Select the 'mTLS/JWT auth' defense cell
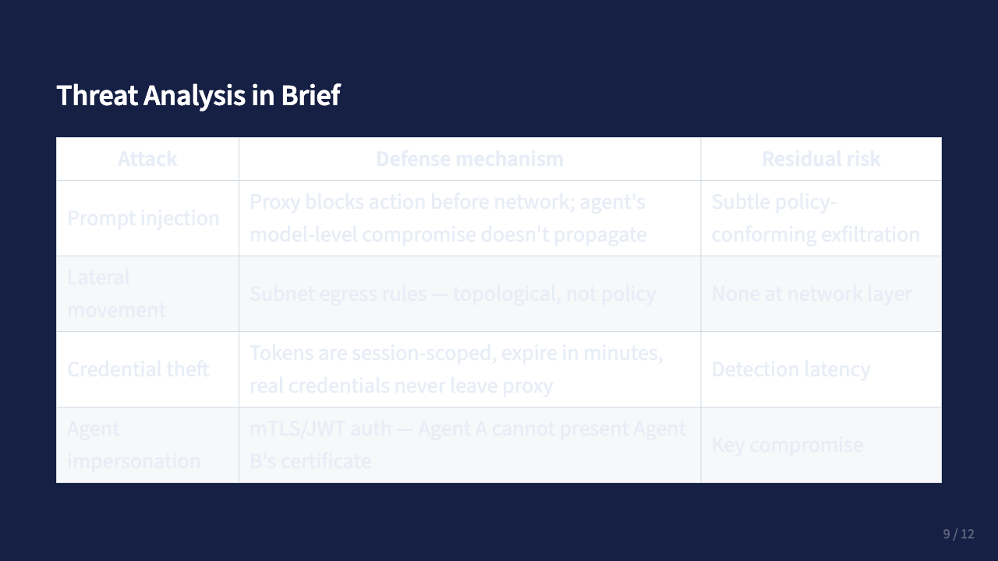 tap(468, 445)
